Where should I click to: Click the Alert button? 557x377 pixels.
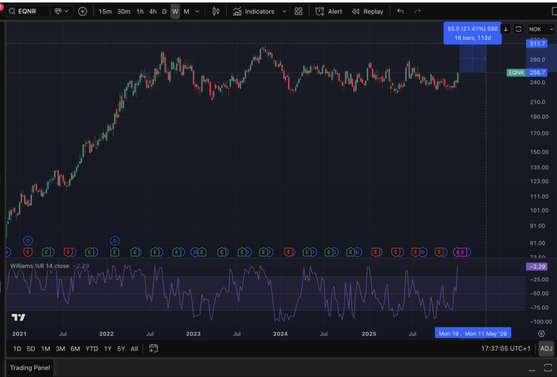point(329,11)
